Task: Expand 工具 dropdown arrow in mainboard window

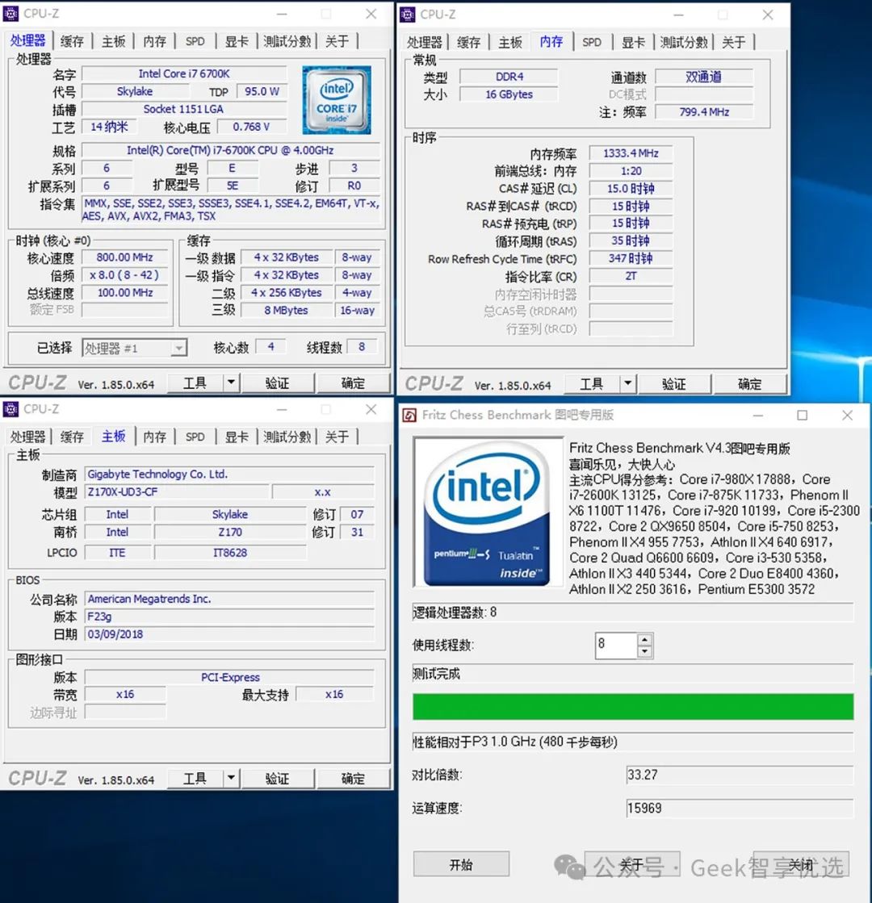Action: pos(231,779)
